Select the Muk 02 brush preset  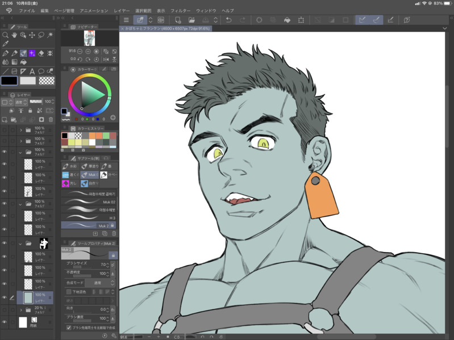pyautogui.click(x=89, y=202)
